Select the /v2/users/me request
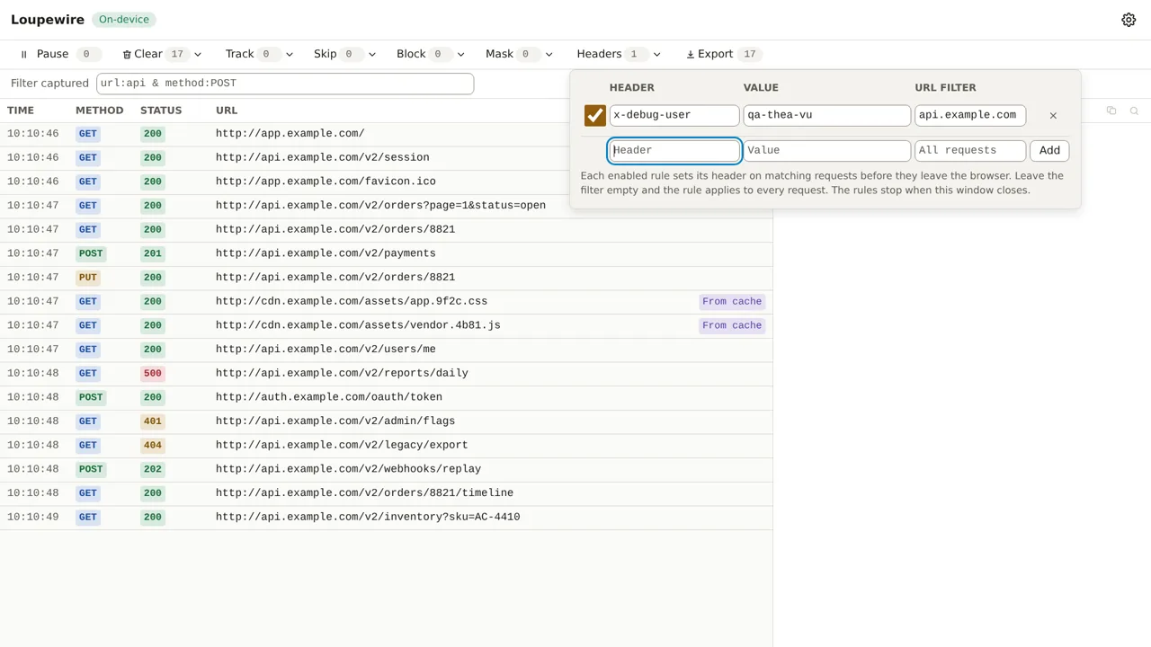The width and height of the screenshot is (1151, 647). point(387,350)
